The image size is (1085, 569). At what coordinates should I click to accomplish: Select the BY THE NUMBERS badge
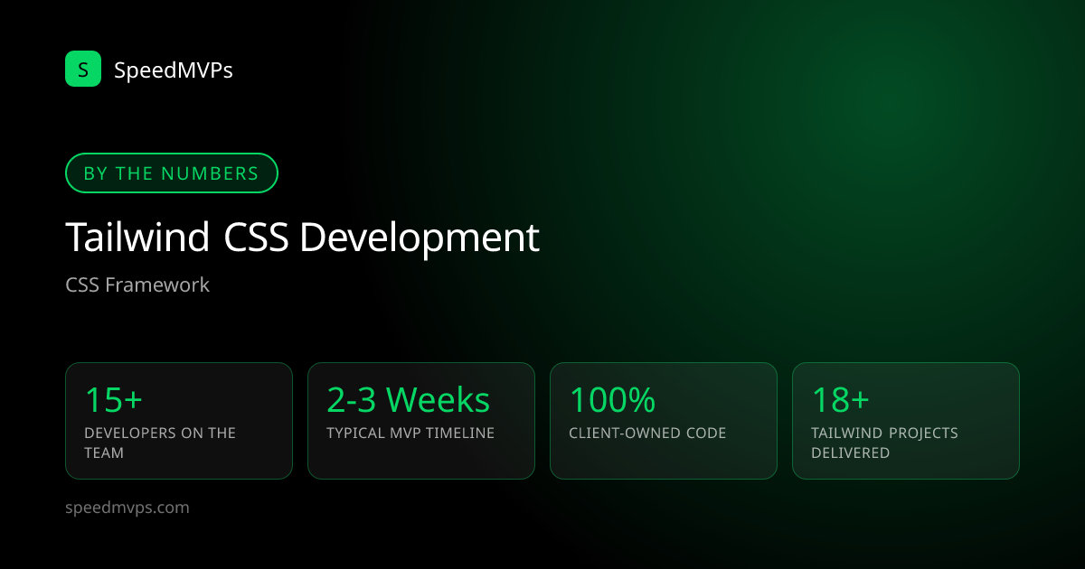[172, 173]
